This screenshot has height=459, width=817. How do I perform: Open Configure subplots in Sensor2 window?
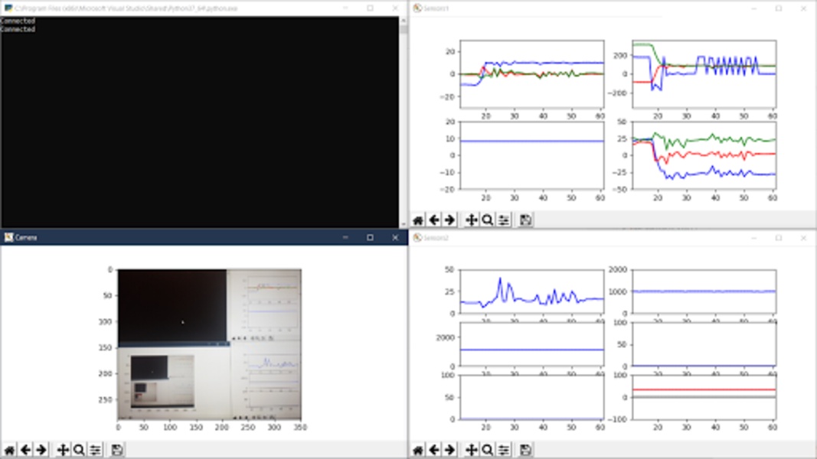(x=504, y=450)
